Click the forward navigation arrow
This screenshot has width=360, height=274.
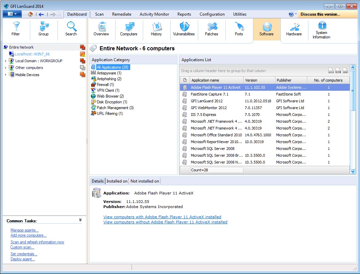pyautogui.click(x=53, y=15)
